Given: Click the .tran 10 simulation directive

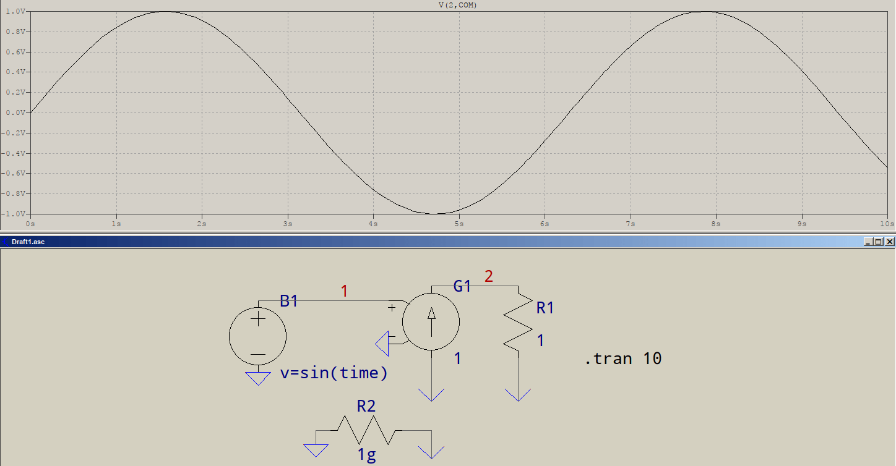Looking at the screenshot, I should (x=623, y=358).
